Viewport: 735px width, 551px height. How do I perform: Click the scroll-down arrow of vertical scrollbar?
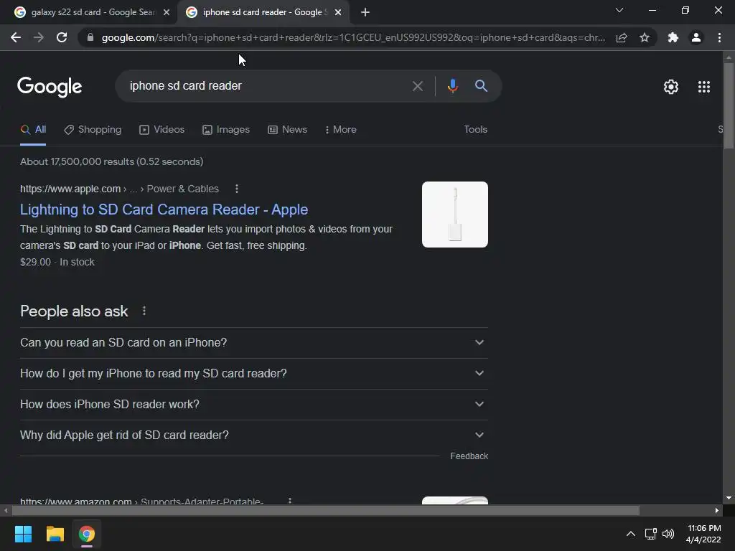pyautogui.click(x=729, y=498)
